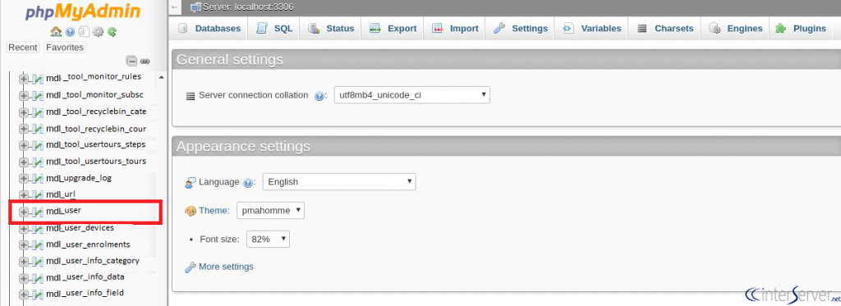Click the Recent button
Viewport: 841px width, 306px height.
click(23, 47)
